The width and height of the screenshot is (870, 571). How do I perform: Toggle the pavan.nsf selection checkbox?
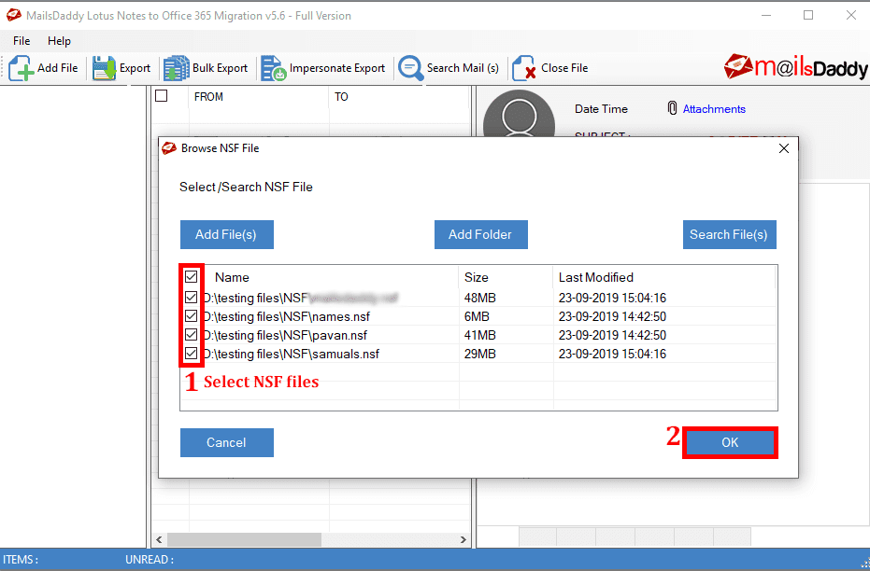[x=192, y=334]
